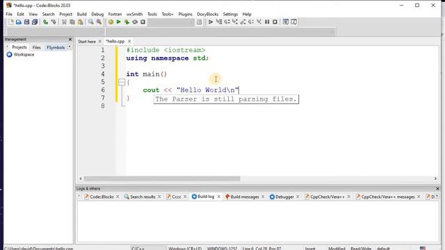Open the debugger Various info icon

click(293, 22)
